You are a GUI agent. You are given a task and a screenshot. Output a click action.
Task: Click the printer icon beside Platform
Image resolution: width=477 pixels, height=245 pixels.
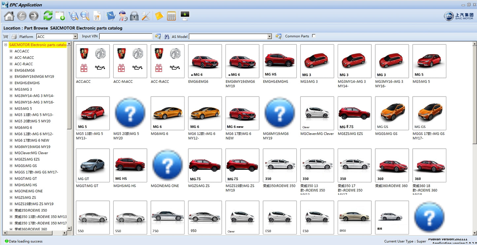14,37
